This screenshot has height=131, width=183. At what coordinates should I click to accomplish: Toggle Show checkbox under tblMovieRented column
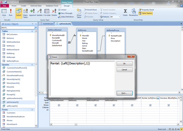(x=59, y=105)
